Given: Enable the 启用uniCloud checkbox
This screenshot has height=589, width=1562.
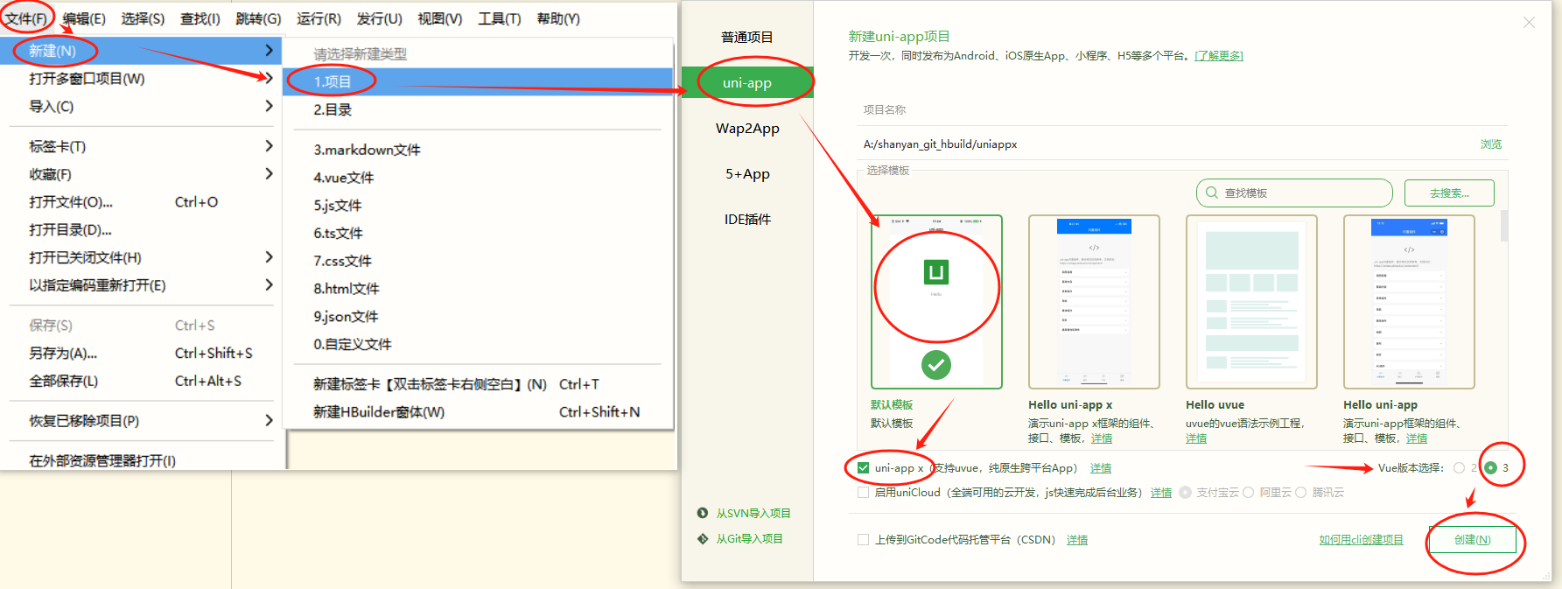Looking at the screenshot, I should 864,493.
